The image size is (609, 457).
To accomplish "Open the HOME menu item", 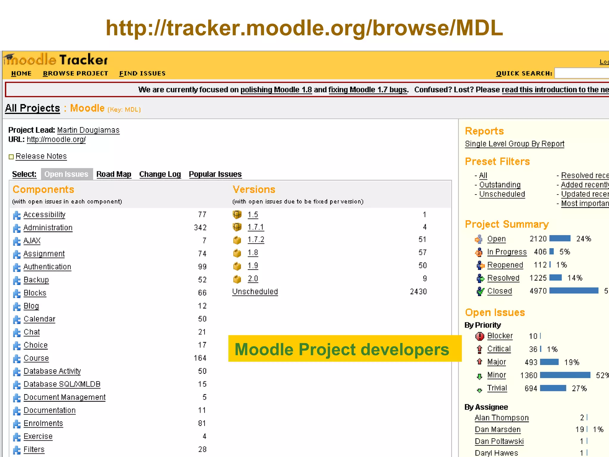I will [21, 73].
